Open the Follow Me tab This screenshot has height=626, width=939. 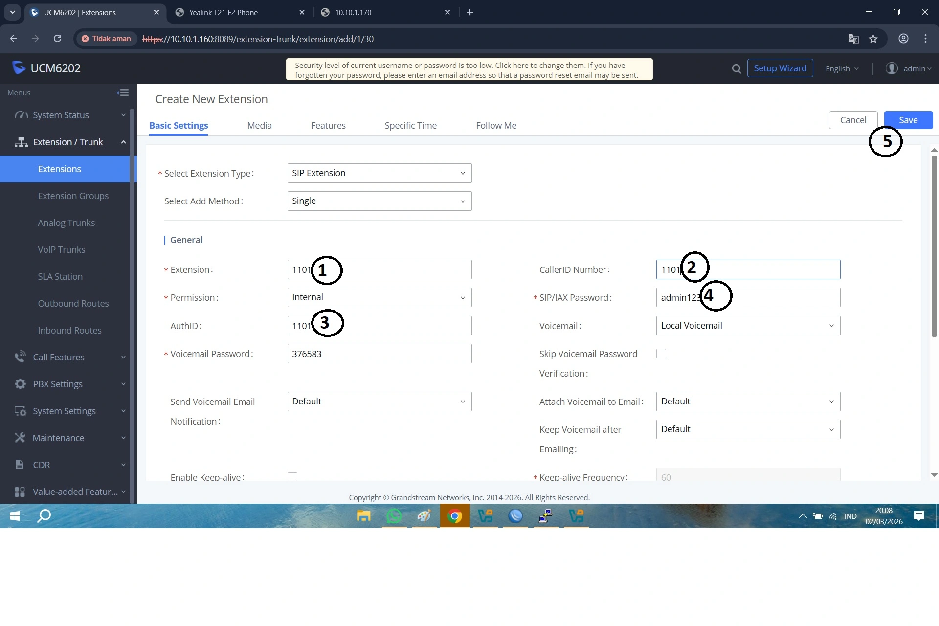coord(496,126)
